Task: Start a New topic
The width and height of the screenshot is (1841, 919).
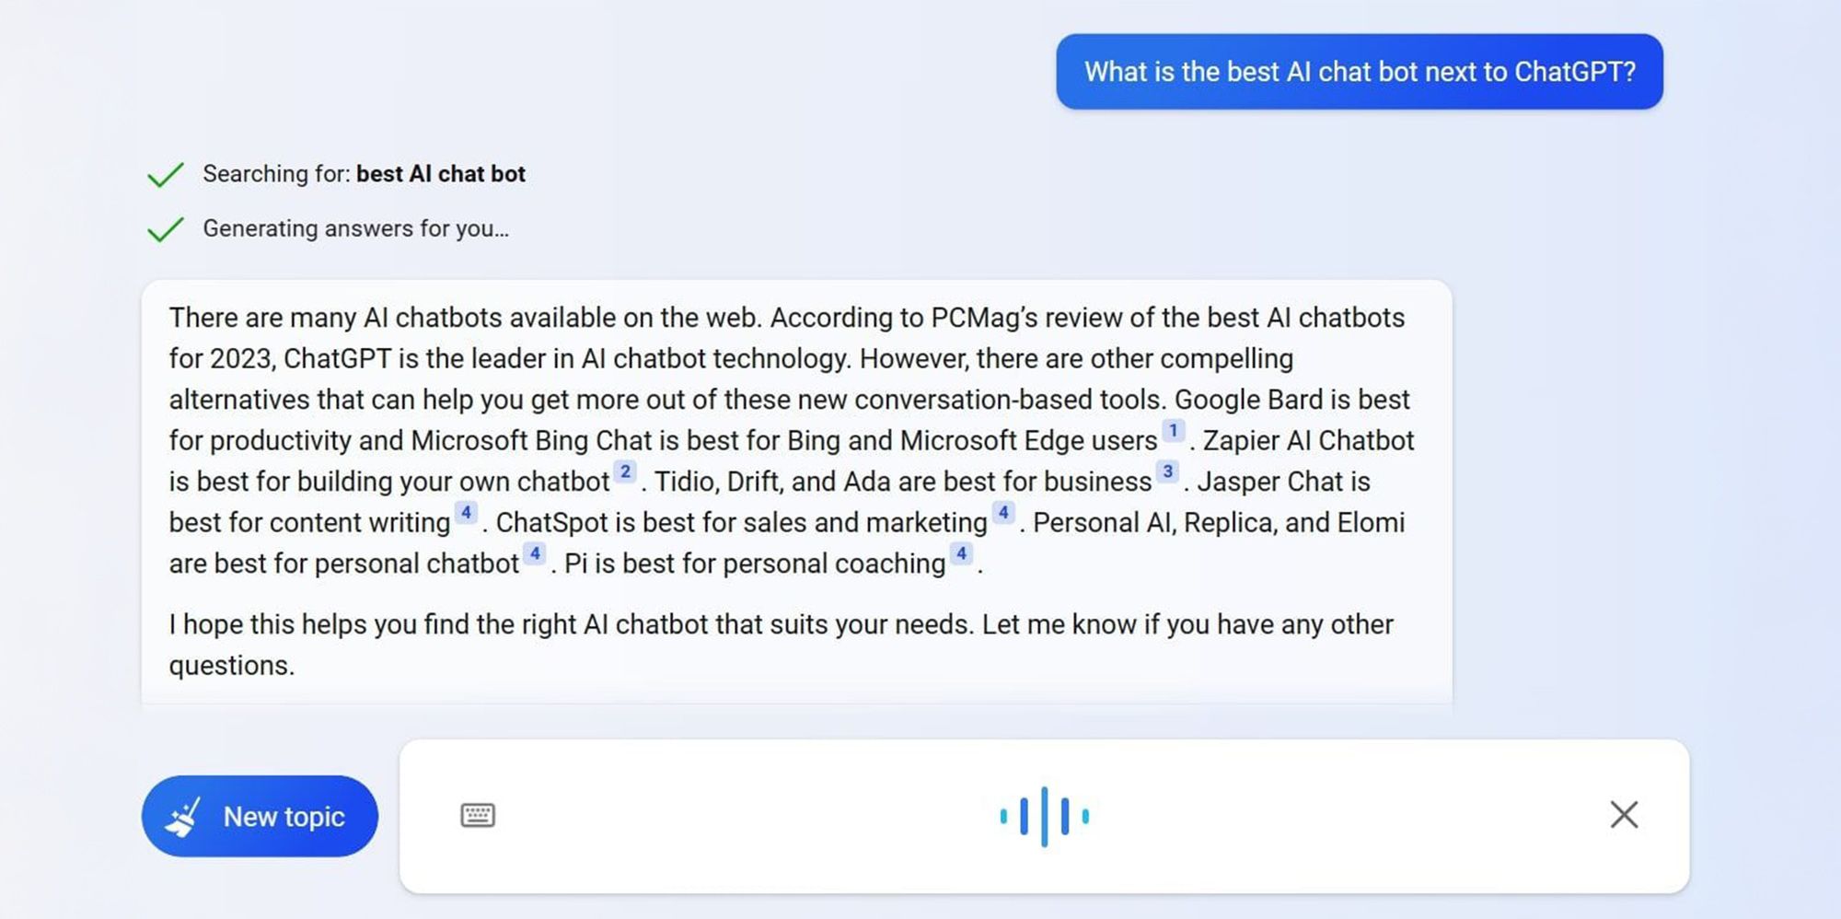Action: [260, 816]
